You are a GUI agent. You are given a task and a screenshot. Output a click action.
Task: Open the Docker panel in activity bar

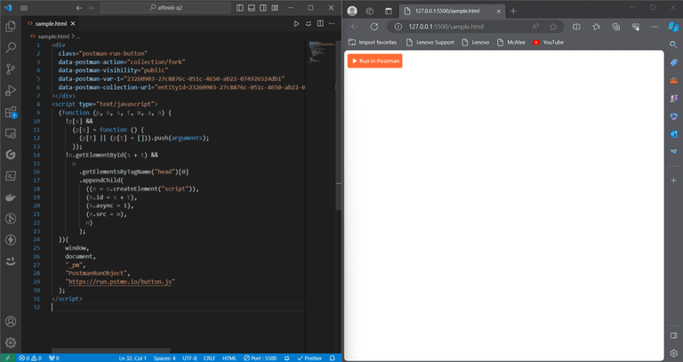click(x=11, y=197)
